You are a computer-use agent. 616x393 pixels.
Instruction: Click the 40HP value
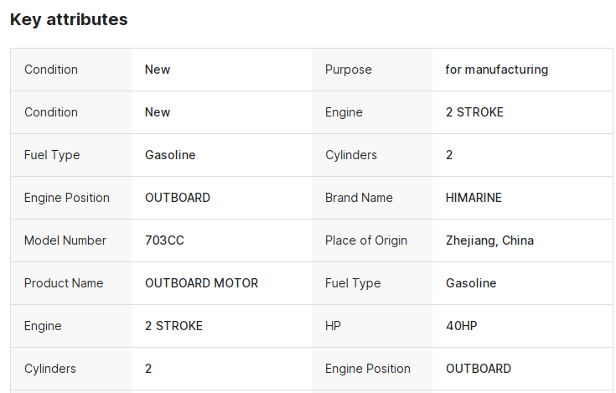pyautogui.click(x=461, y=326)
